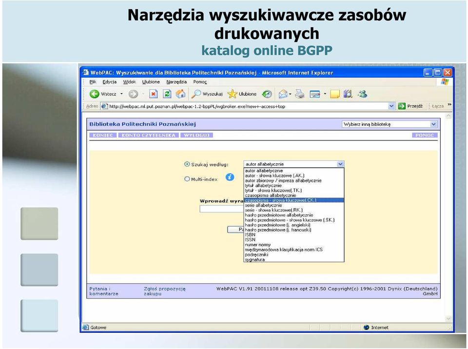Choose 'hasło przedmiotowe (j. angielski)' option
The height and width of the screenshot is (349, 468).
[x=294, y=225]
